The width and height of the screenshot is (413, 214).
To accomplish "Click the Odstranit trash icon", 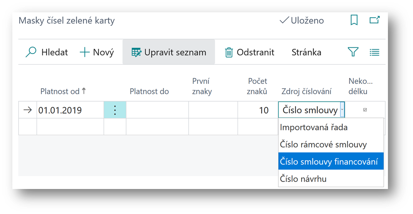I will point(229,52).
